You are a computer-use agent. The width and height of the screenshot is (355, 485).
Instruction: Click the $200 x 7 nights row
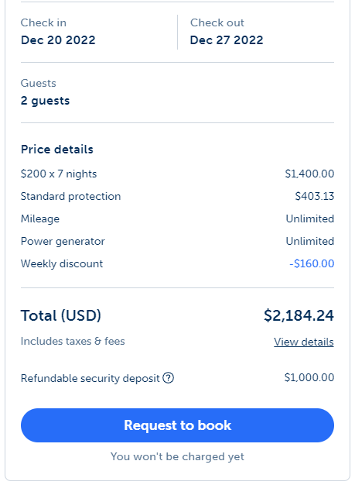click(177, 174)
